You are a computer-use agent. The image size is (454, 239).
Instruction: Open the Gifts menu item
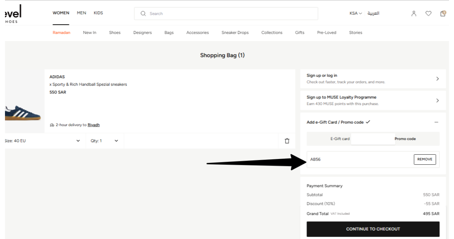click(300, 33)
